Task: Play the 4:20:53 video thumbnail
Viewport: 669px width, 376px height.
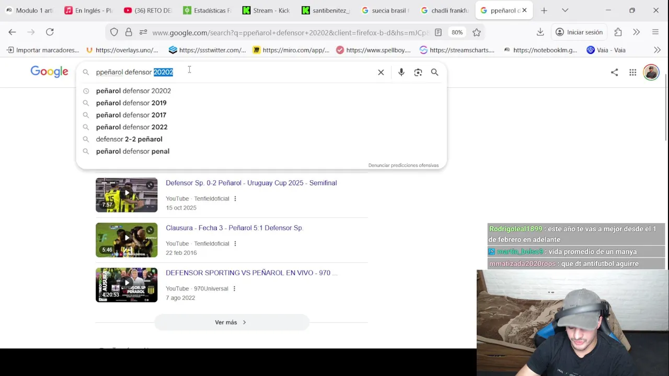Action: coord(126,285)
